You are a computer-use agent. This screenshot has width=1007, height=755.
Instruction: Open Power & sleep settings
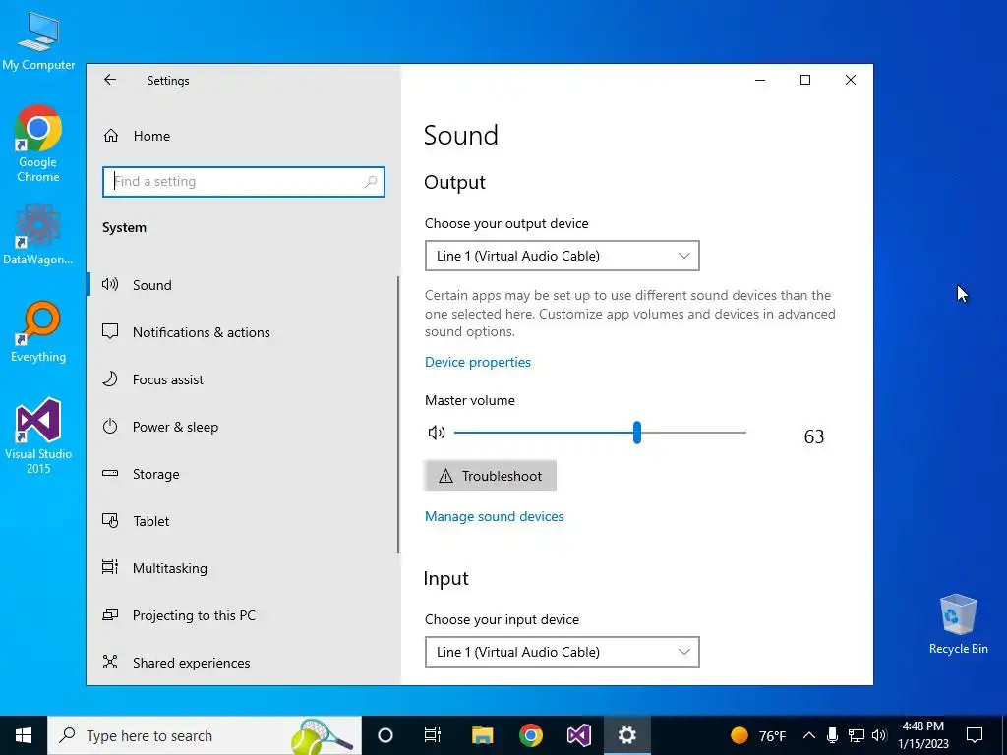[x=242, y=427]
